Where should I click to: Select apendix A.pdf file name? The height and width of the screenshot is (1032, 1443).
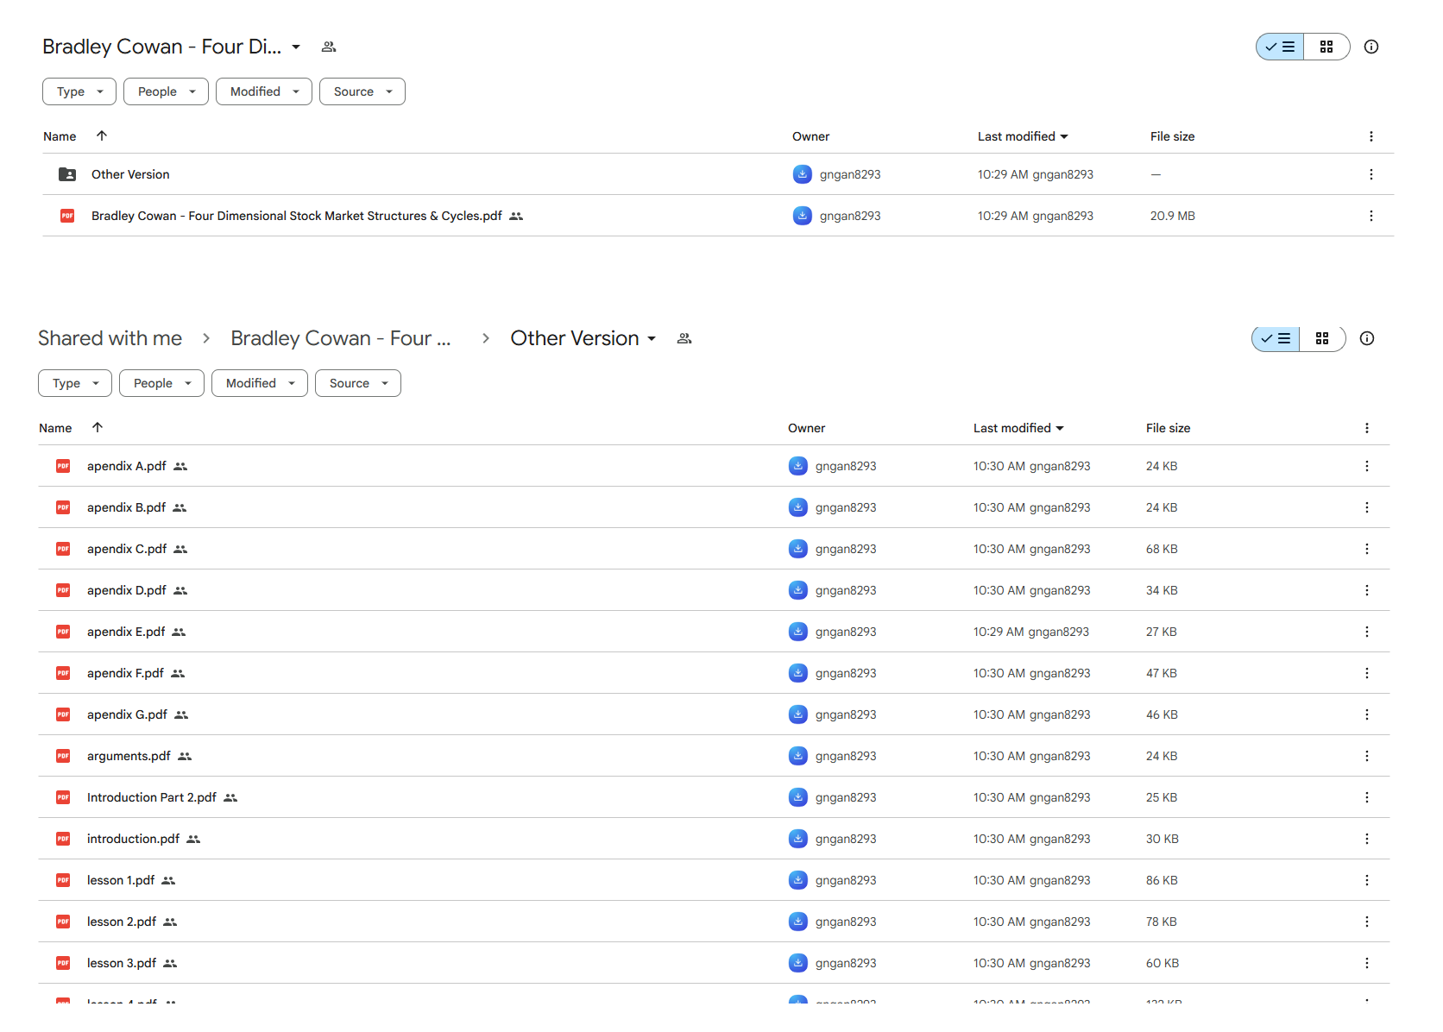coord(127,466)
